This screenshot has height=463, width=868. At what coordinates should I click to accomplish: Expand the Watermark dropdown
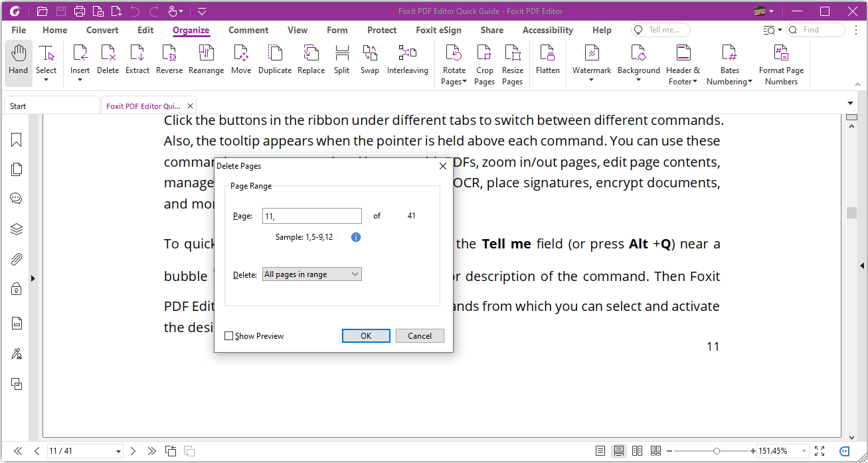pos(591,81)
